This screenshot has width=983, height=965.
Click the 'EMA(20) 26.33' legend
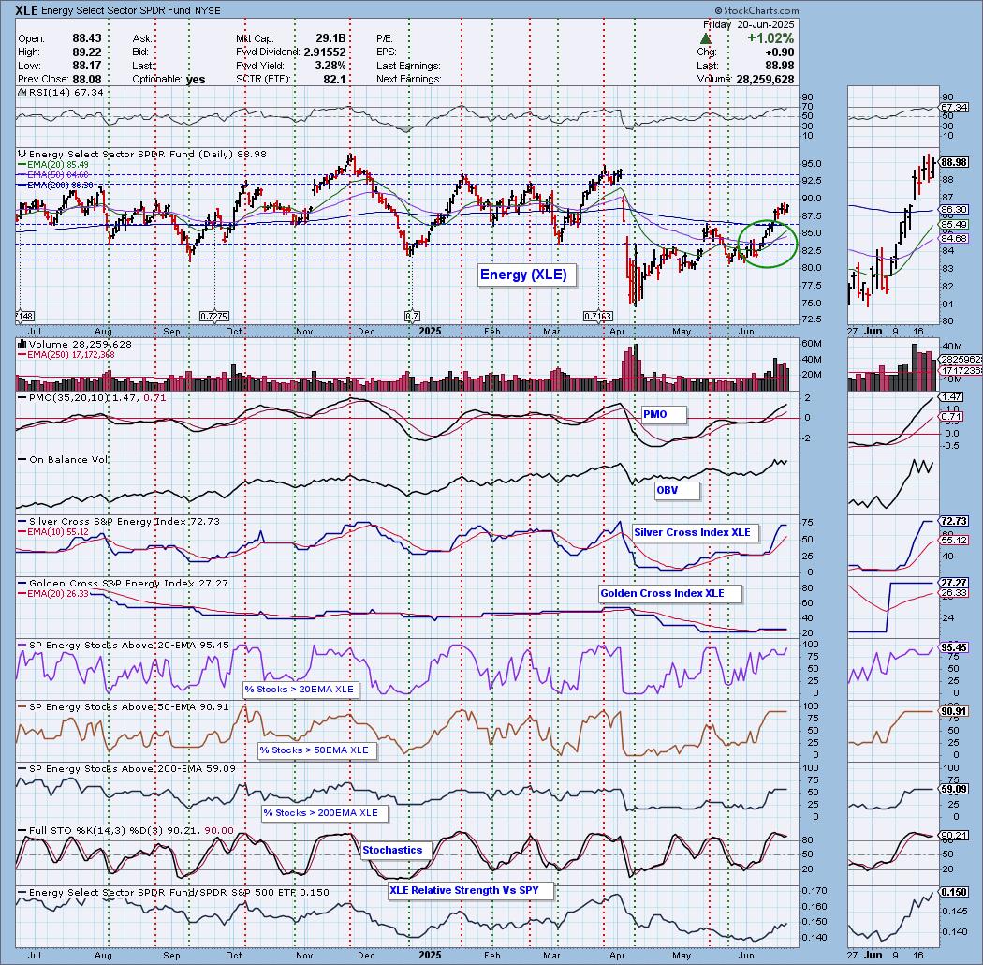coord(53,593)
